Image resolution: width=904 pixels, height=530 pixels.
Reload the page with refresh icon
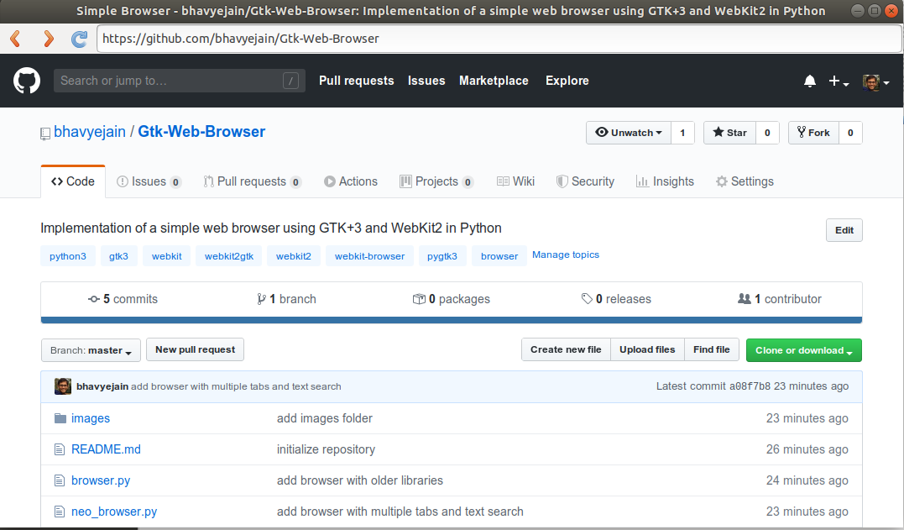point(79,39)
